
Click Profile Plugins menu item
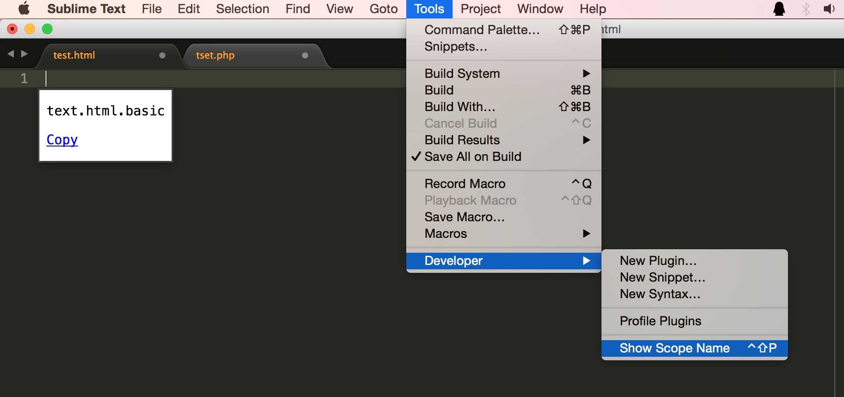695,321
